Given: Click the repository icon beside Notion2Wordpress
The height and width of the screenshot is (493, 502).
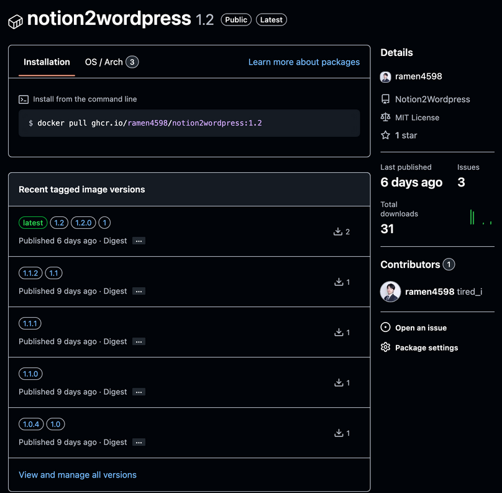Looking at the screenshot, I should [x=385, y=99].
